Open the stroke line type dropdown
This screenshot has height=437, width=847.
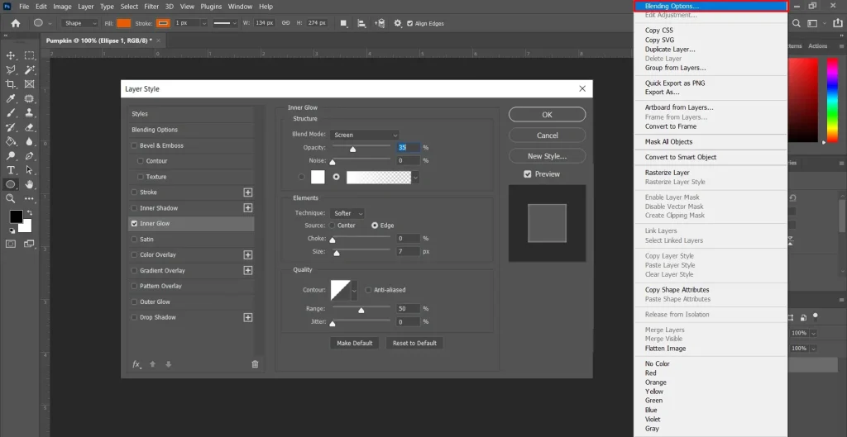[225, 23]
